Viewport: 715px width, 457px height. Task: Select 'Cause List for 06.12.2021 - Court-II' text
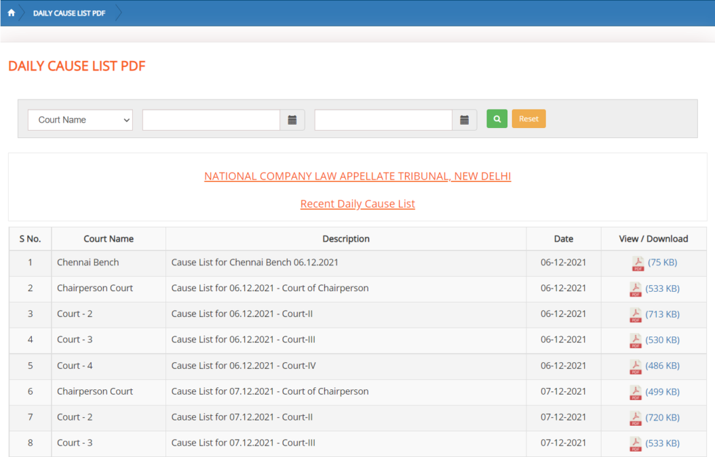(x=242, y=314)
